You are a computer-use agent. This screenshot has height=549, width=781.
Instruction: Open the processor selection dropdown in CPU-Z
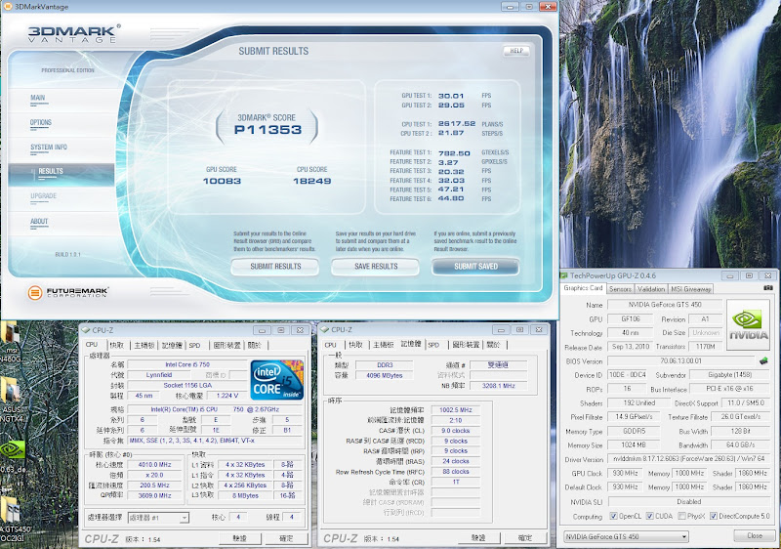click(x=158, y=518)
